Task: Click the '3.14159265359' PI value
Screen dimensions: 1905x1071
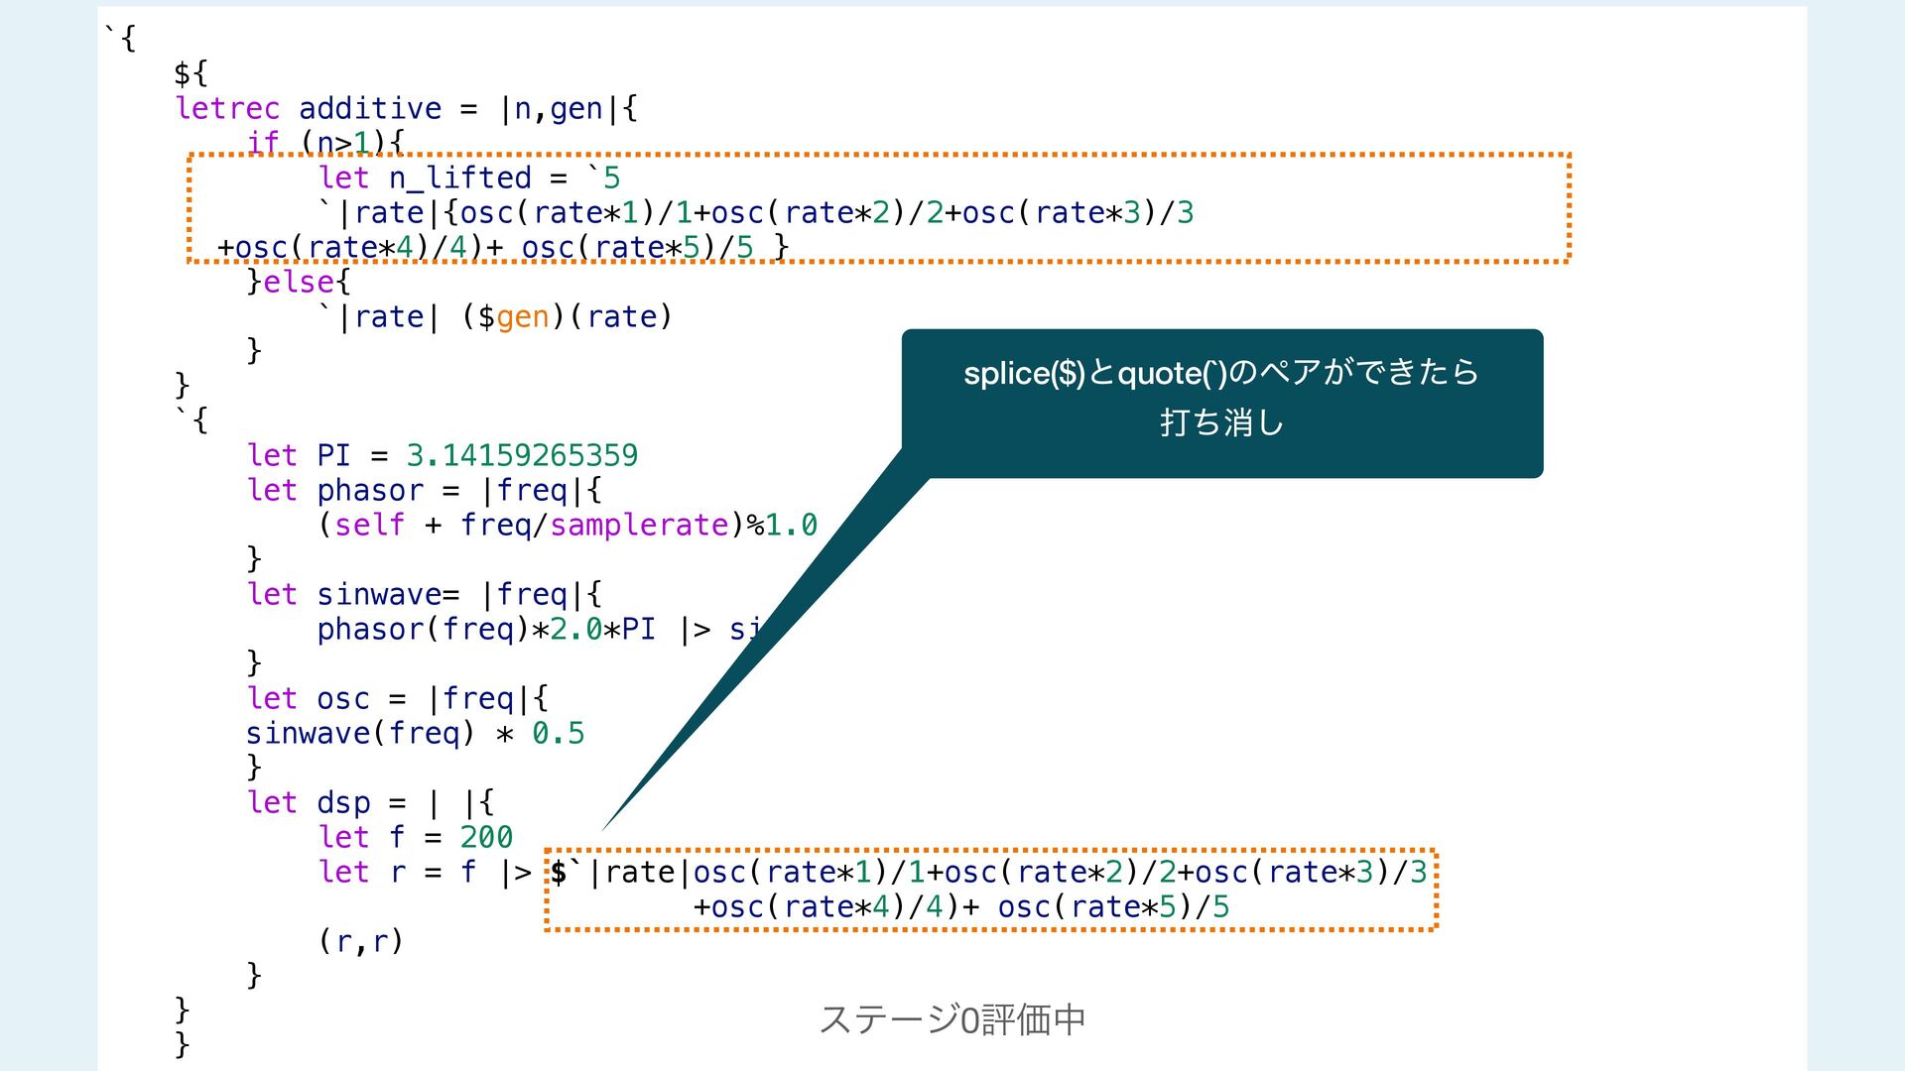Action: (522, 455)
